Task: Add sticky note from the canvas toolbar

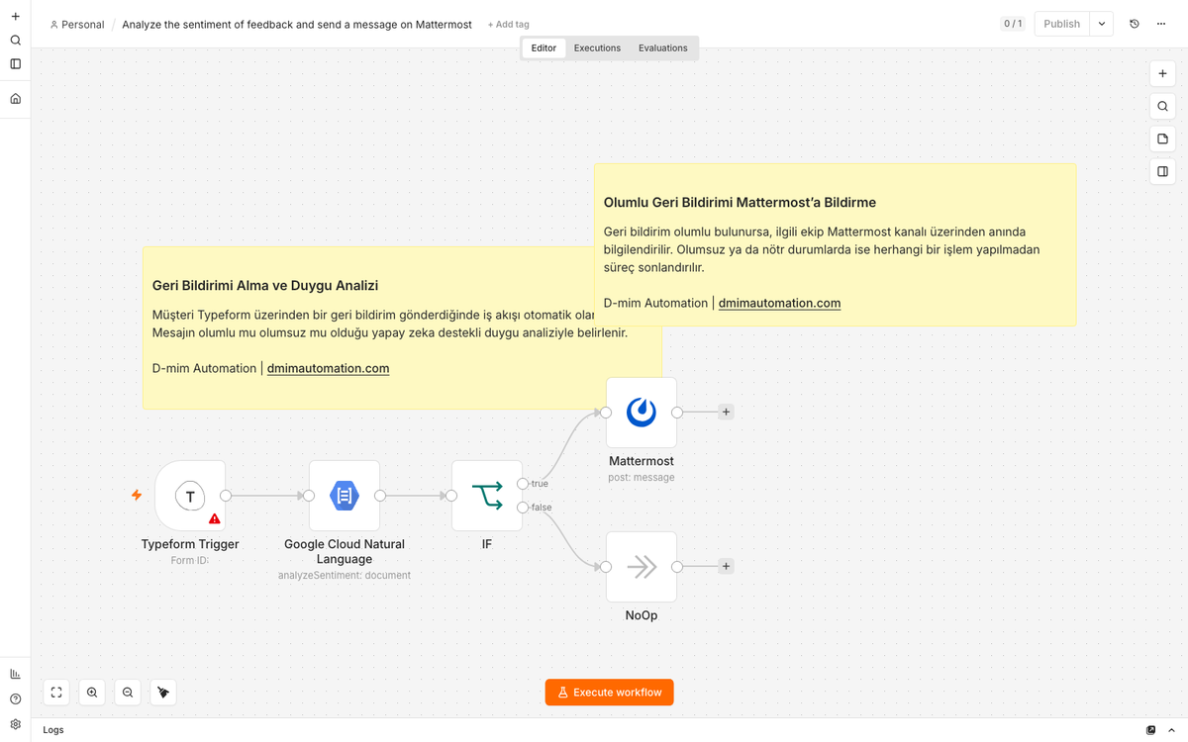Action: pyautogui.click(x=1162, y=139)
